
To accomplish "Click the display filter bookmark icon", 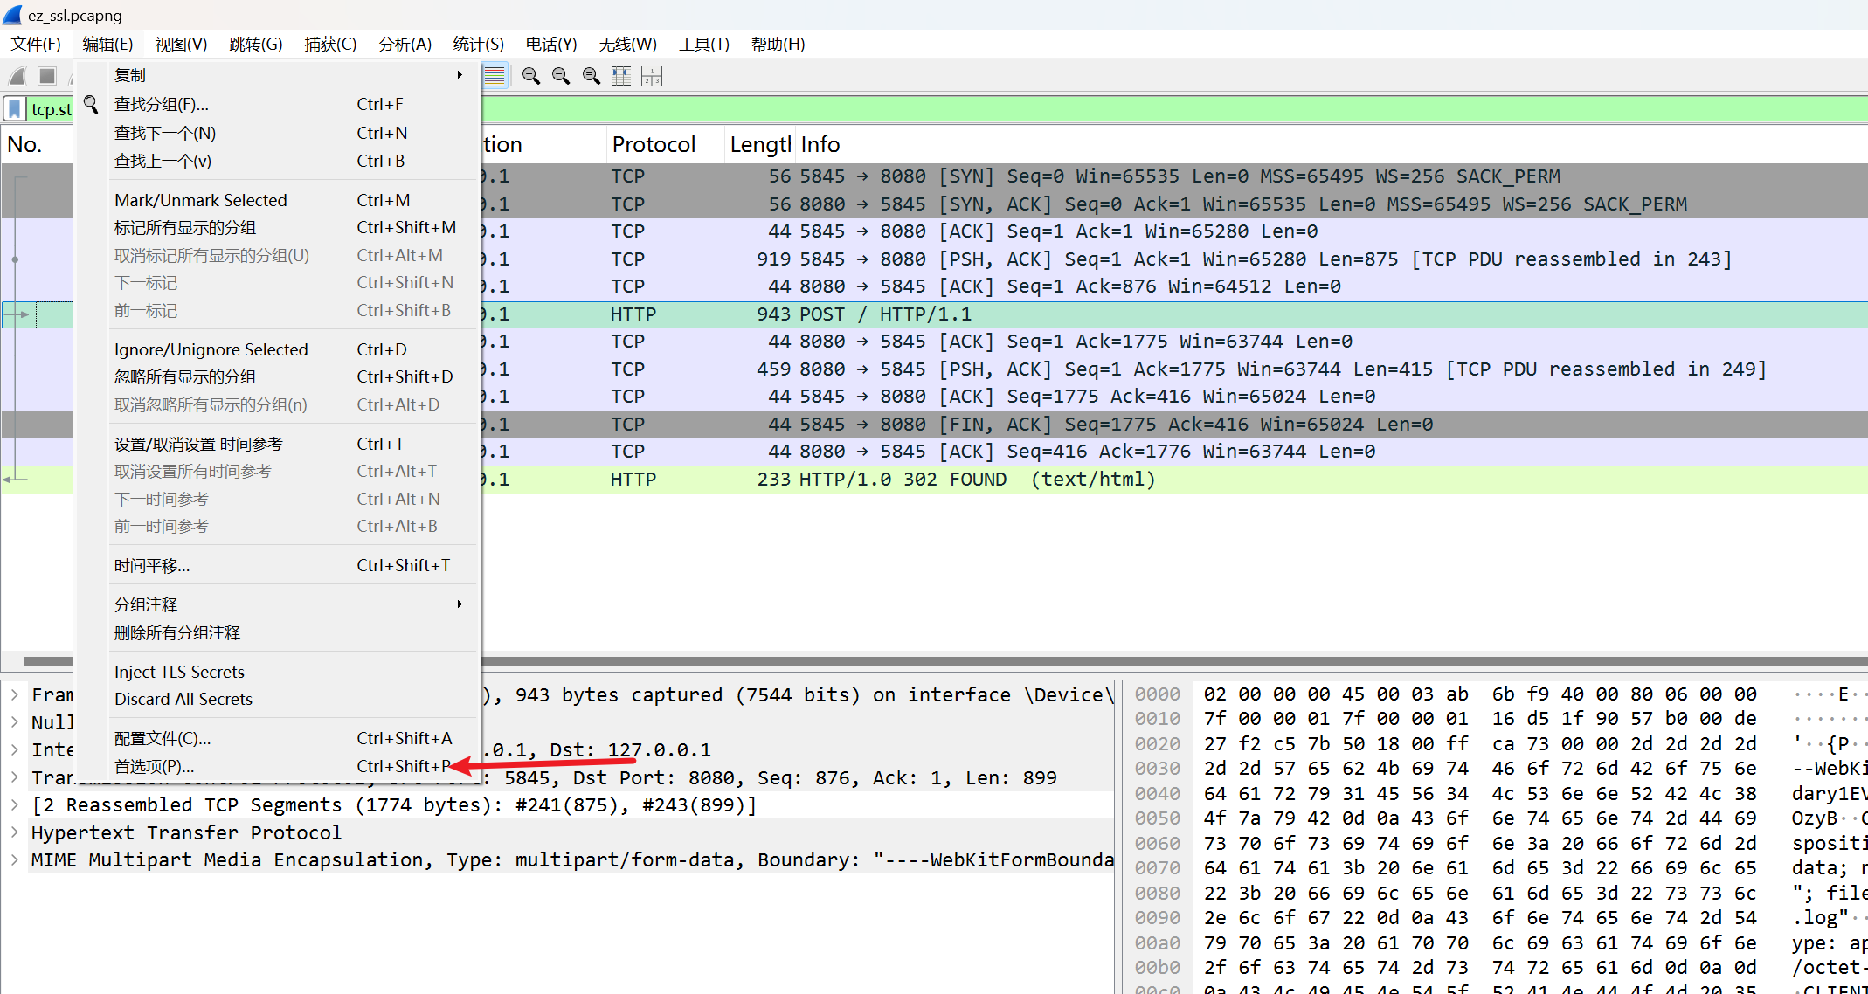I will click(x=15, y=109).
